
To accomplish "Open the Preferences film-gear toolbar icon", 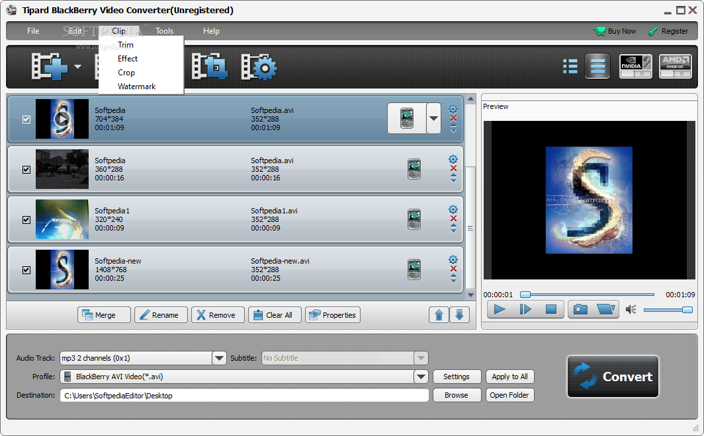I will 259,67.
